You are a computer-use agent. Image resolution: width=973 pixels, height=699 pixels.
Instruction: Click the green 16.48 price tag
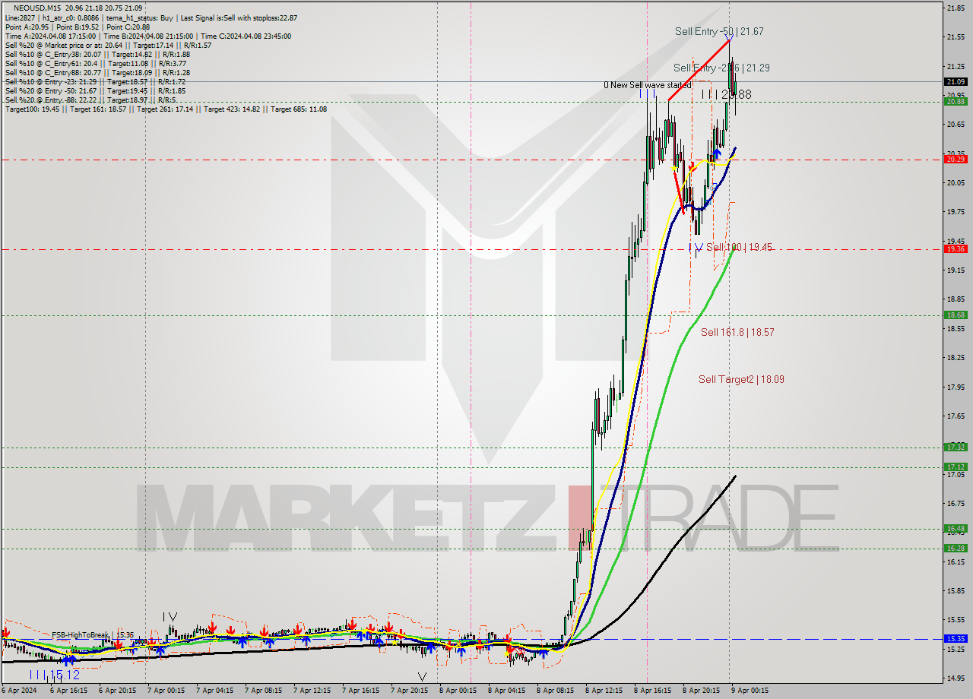click(956, 528)
